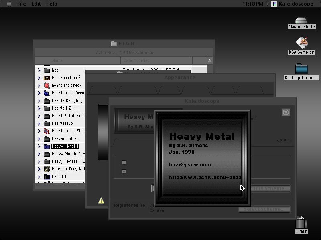Click the 778 items, 7.94 GB available text
The width and height of the screenshot is (321, 240).
(124, 52)
